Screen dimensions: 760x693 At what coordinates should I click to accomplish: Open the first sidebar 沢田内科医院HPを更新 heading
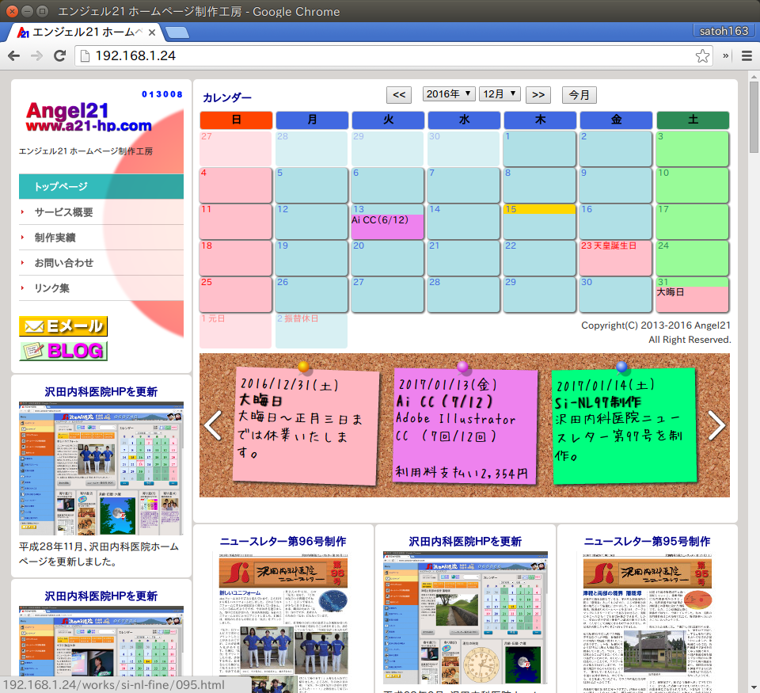[x=101, y=392]
